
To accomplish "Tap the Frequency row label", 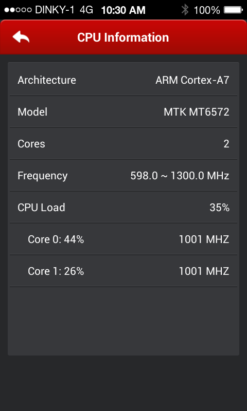I will point(43,176).
